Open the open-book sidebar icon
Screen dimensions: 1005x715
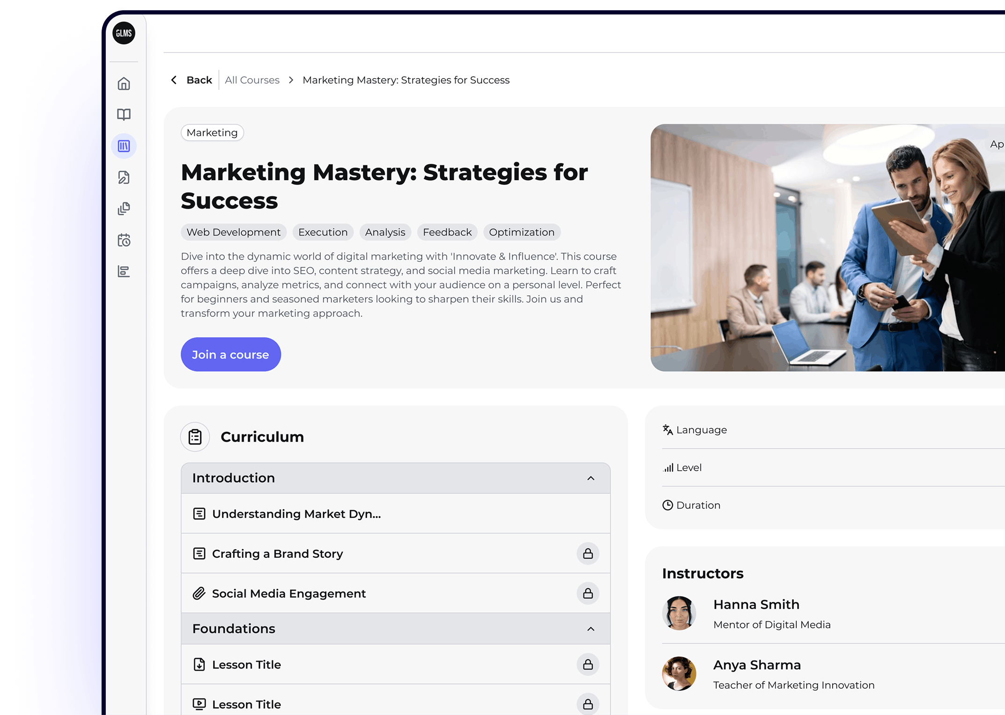pos(124,115)
